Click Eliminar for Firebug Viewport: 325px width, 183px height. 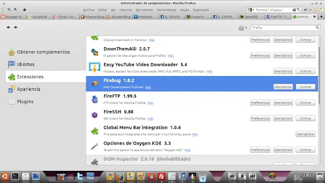(306, 87)
